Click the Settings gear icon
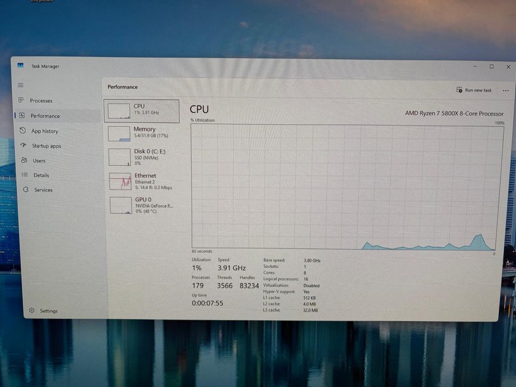This screenshot has width=516, height=387. pos(32,310)
